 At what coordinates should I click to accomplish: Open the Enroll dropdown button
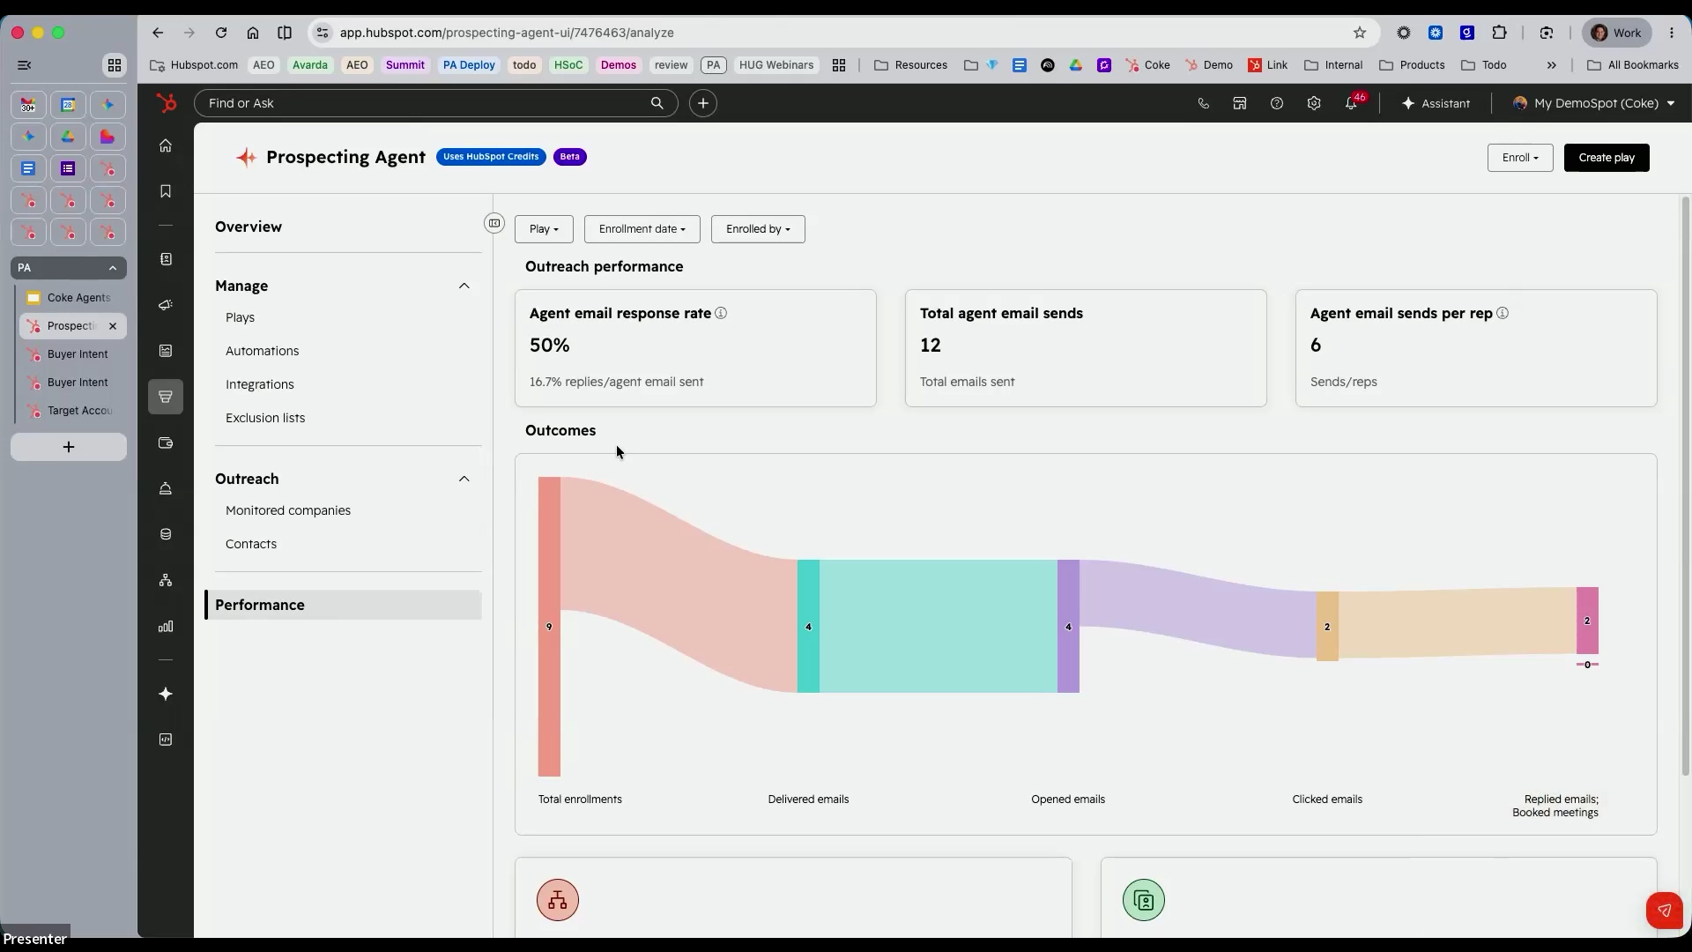(1520, 158)
